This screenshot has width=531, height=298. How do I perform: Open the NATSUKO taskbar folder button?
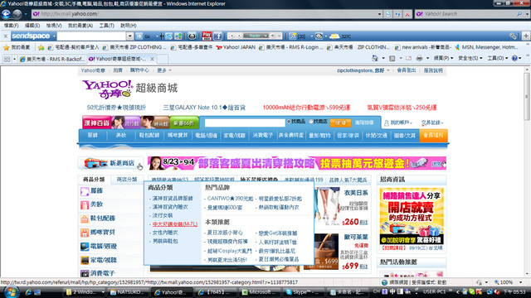pyautogui.click(x=128, y=292)
